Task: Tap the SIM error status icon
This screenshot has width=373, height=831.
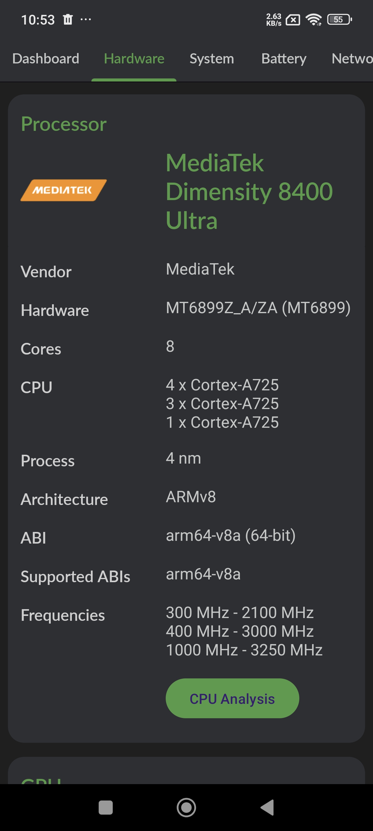Action: tap(293, 20)
